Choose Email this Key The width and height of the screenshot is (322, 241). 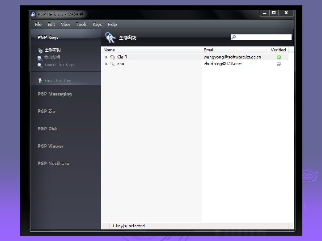coord(58,80)
